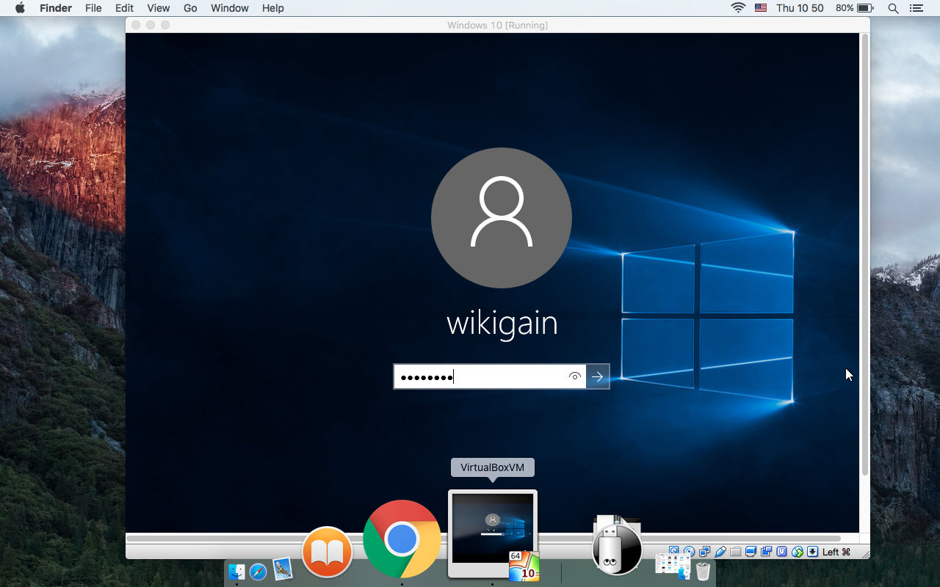Click the display status icon
This screenshot has width=940, height=587.
coord(751,550)
